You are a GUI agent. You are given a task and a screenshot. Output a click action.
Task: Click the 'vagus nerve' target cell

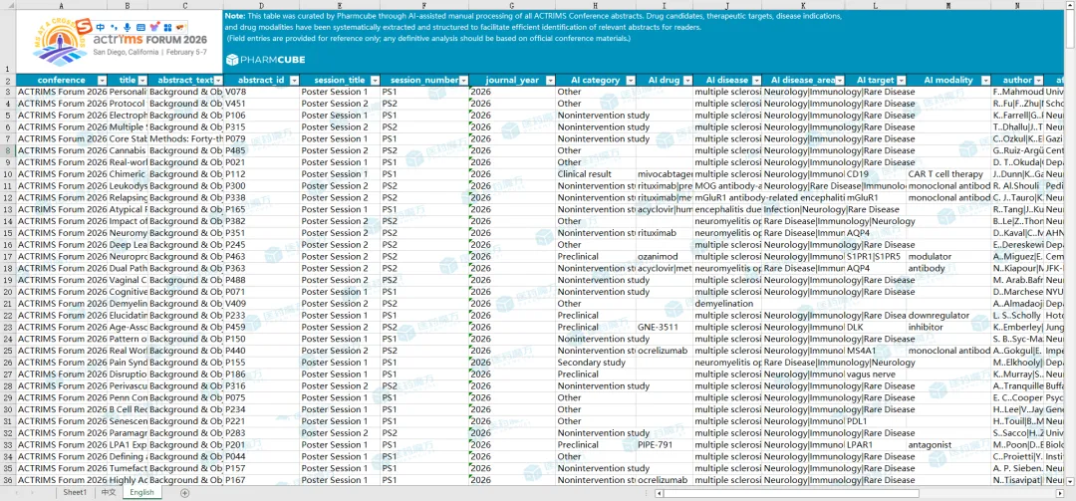pos(875,375)
